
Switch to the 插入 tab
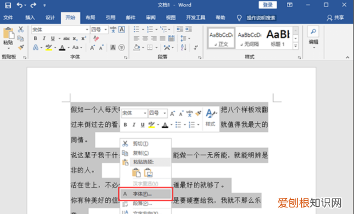tap(30, 18)
